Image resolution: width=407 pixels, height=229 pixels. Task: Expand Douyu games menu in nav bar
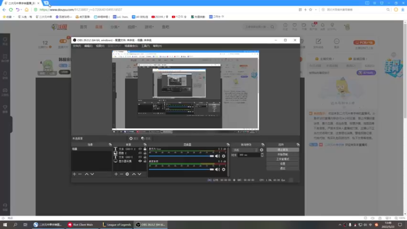tap(149, 27)
